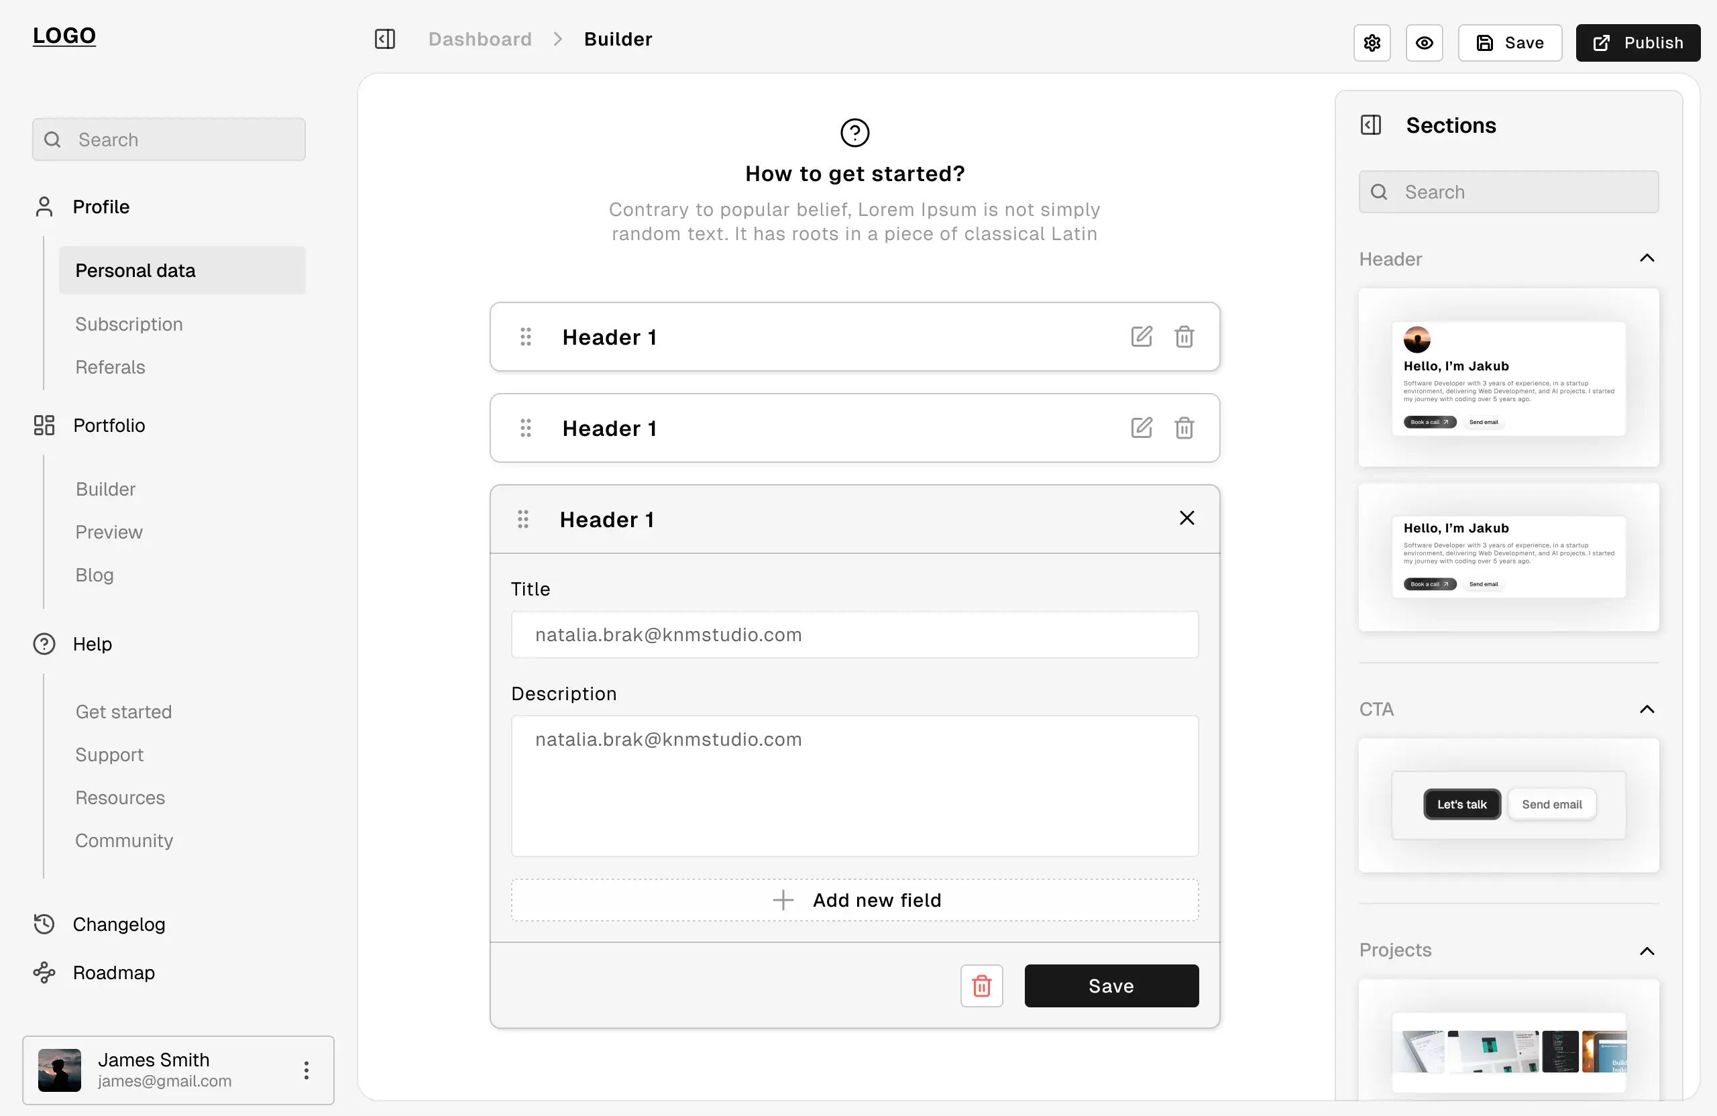This screenshot has width=1717, height=1116.
Task: Close the expanded Header 1 editor with X
Action: point(1186,517)
